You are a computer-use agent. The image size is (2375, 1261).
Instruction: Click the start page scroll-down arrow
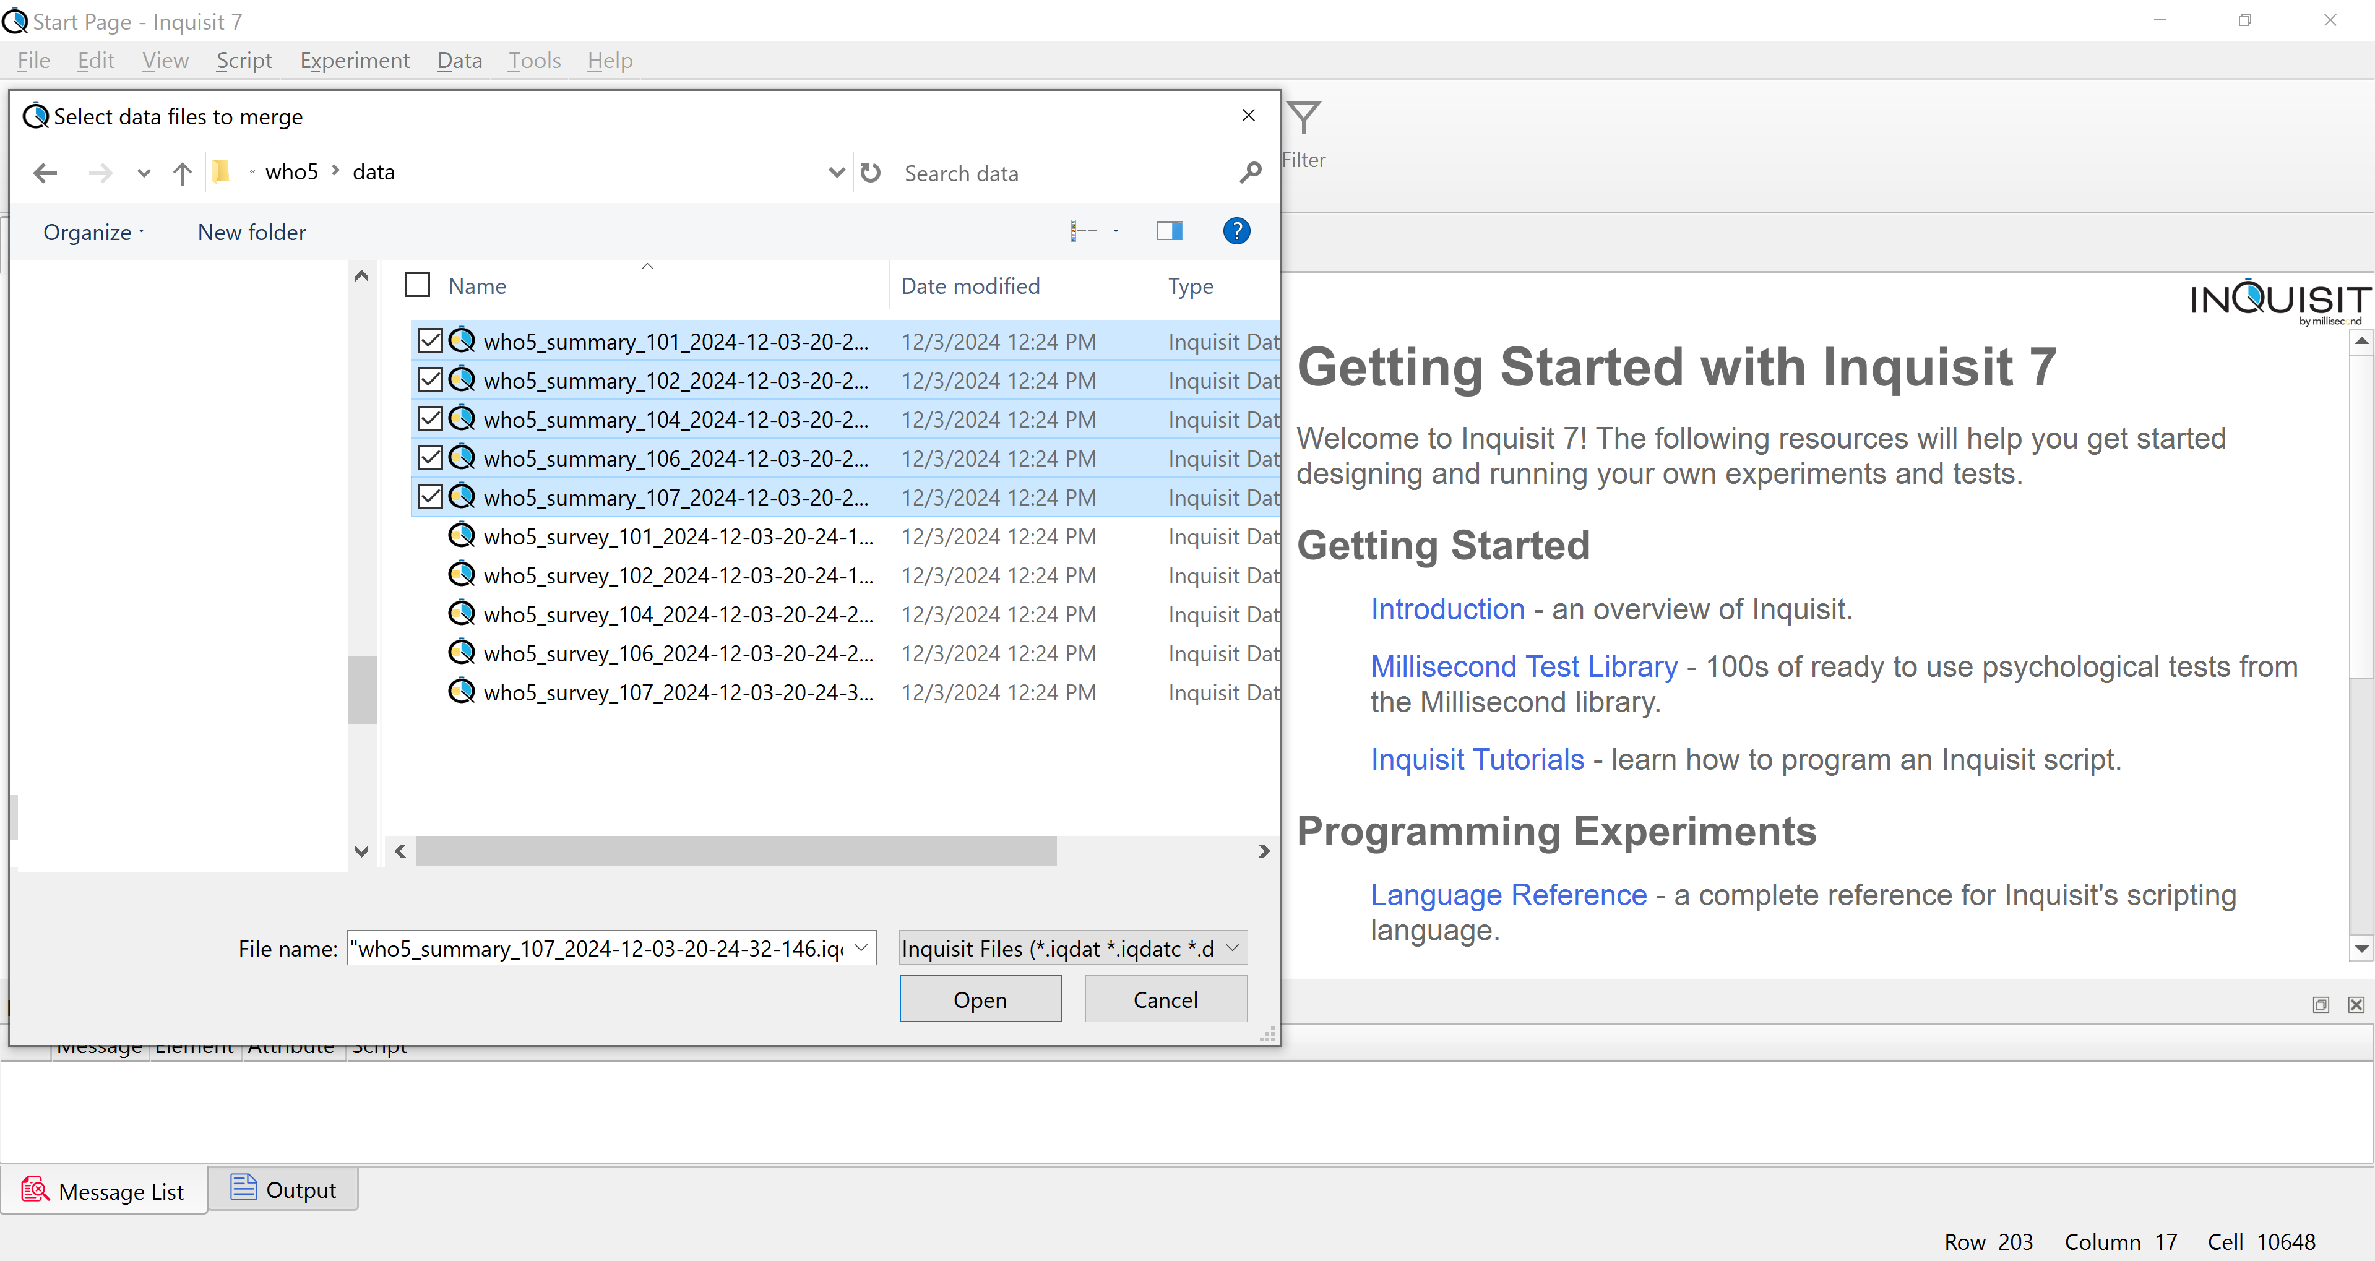(x=2360, y=949)
